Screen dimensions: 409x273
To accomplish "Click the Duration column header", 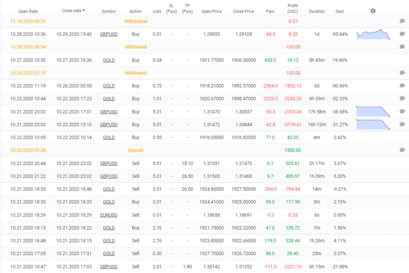I will [317, 11].
